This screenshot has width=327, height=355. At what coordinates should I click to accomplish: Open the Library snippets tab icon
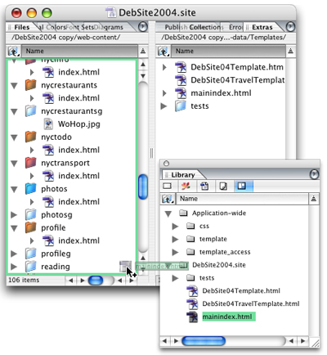167,186
